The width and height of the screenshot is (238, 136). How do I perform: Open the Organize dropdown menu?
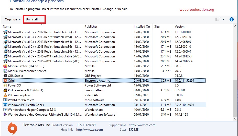pyautogui.click(x=13, y=19)
